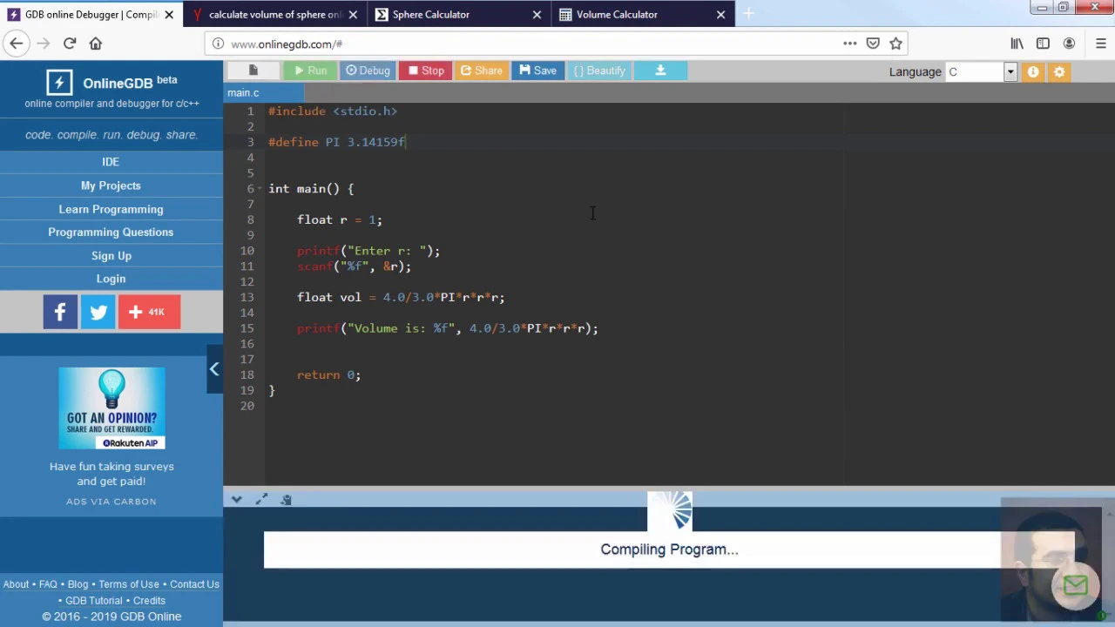Screen dimensions: 1115x627
Task: Open Learn Programming in sidebar
Action: (111, 209)
